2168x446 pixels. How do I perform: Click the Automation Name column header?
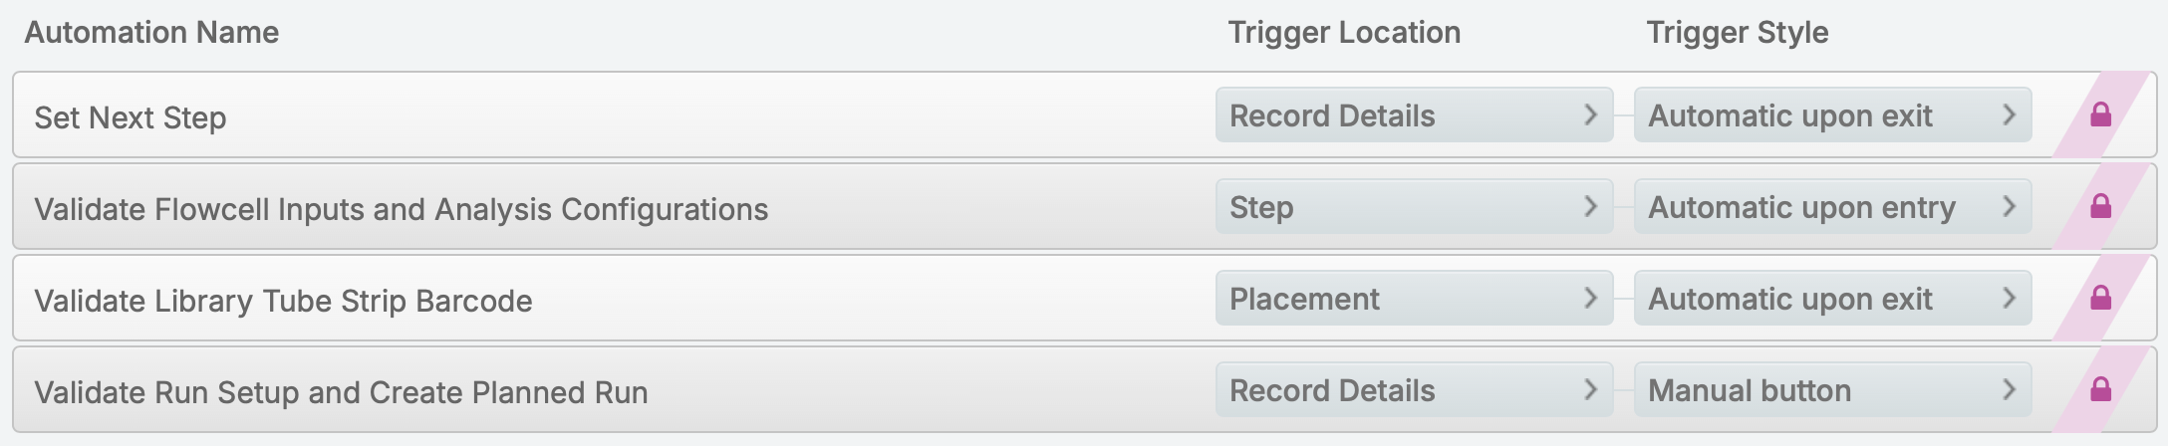[151, 33]
